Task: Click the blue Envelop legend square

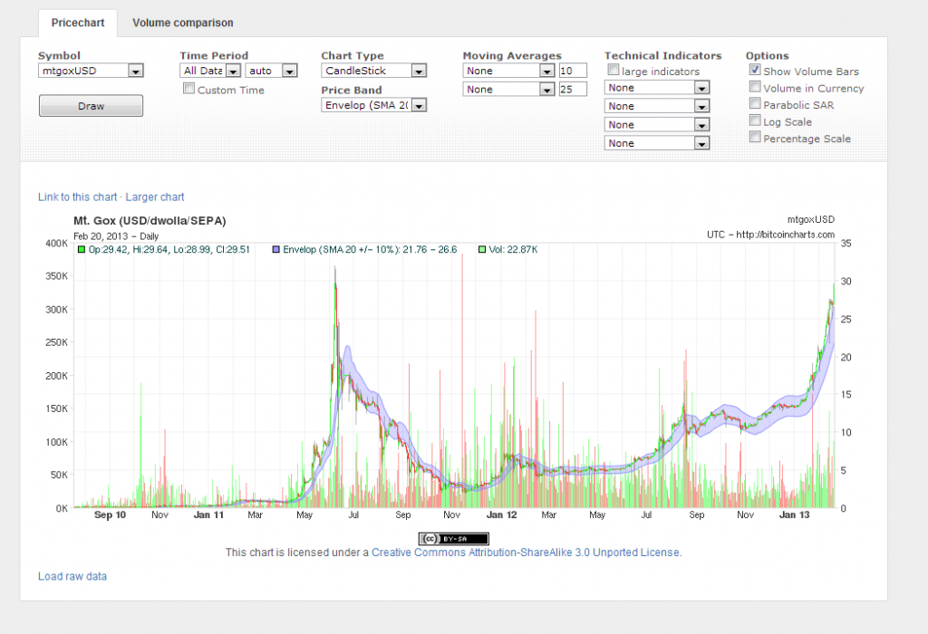Action: point(275,249)
